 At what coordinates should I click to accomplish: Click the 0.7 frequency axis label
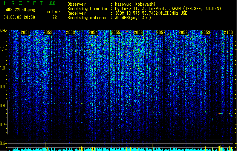[3, 125]
